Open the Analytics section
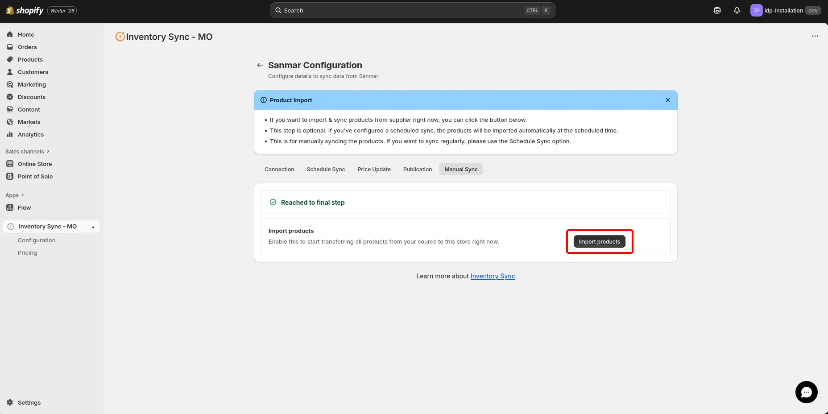 pos(30,134)
